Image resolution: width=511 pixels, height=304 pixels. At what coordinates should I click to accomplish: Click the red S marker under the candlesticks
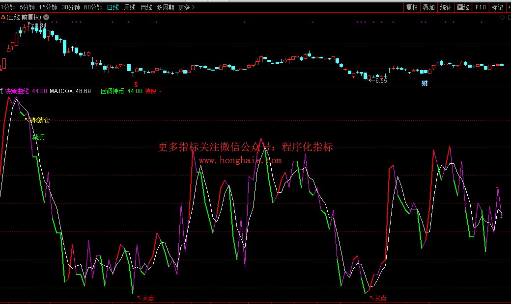click(136, 84)
